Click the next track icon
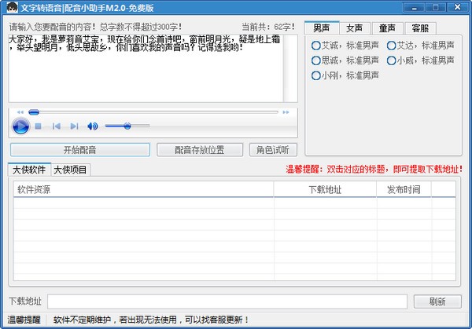 74,126
